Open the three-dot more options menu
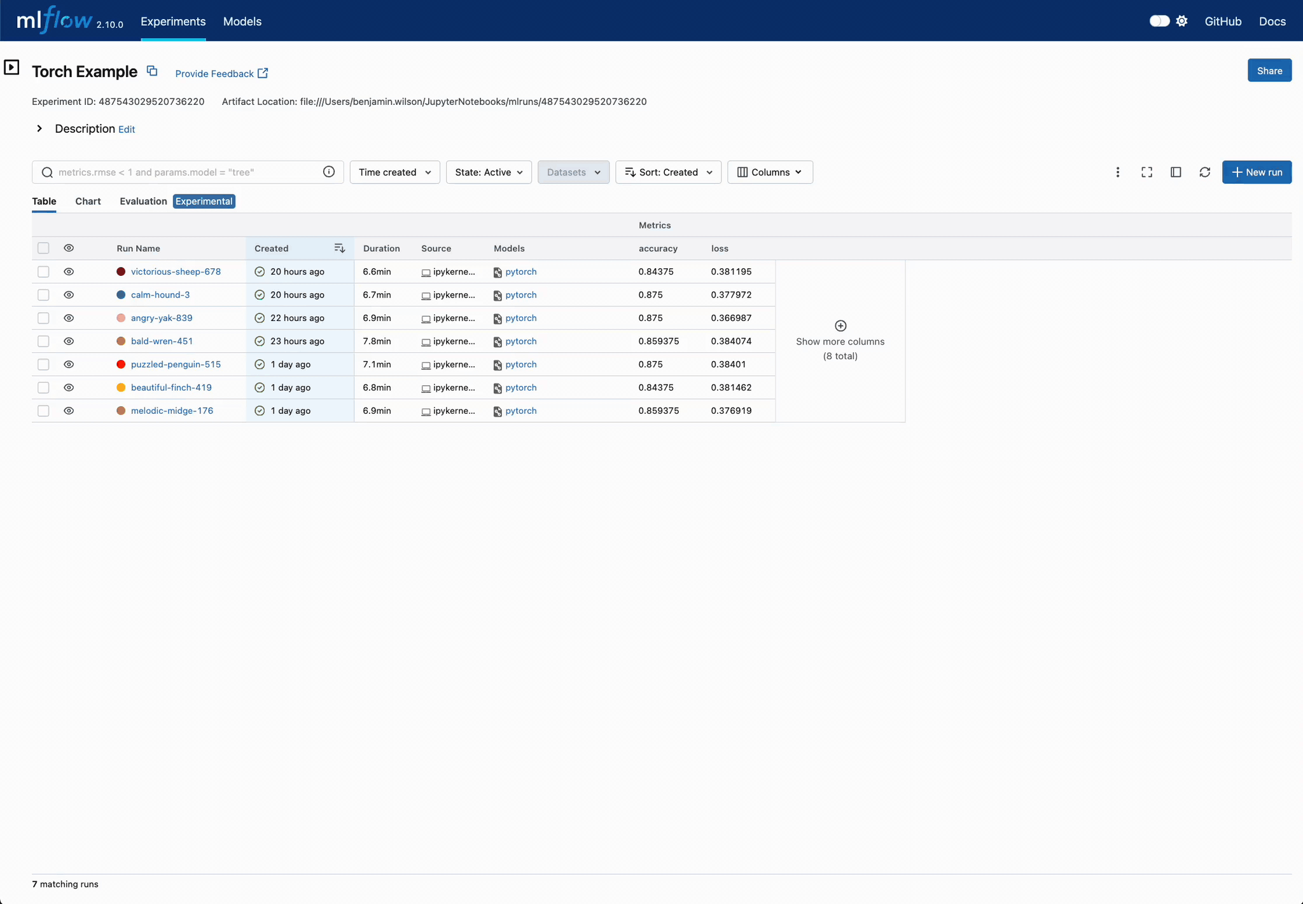 [x=1117, y=172]
